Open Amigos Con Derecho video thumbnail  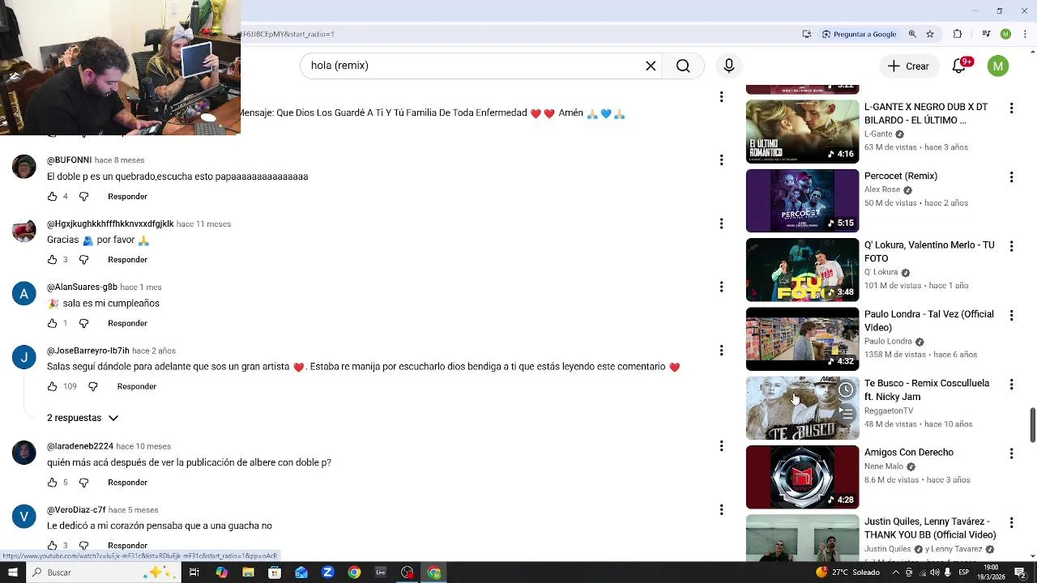tap(802, 477)
